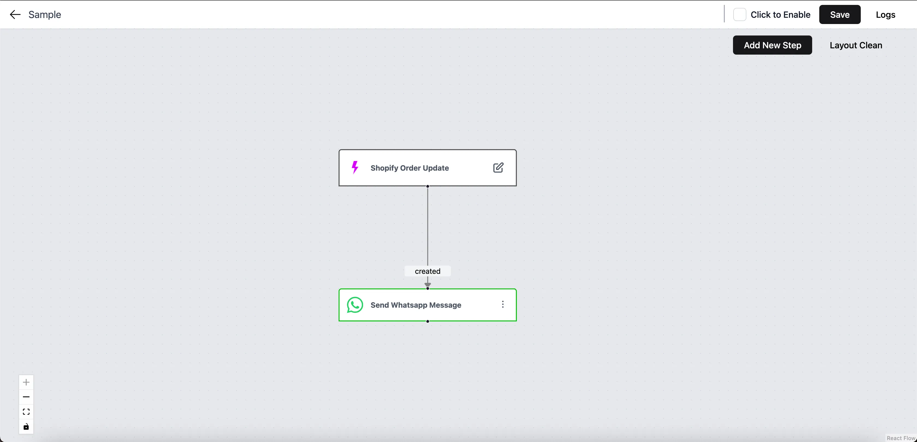This screenshot has height=442, width=917.
Task: Click the Whatsapp node top connection handle
Action: click(428, 288)
